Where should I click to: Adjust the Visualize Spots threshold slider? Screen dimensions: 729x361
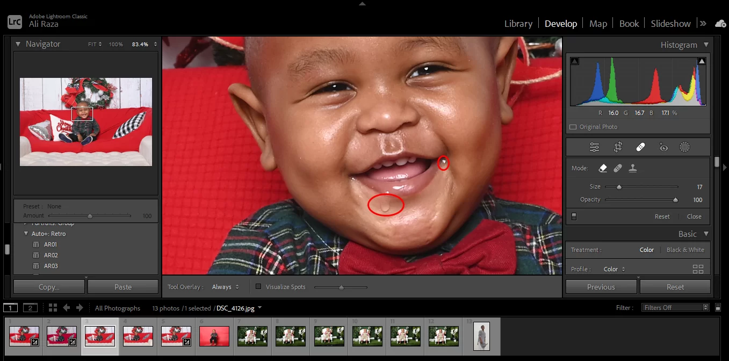341,287
